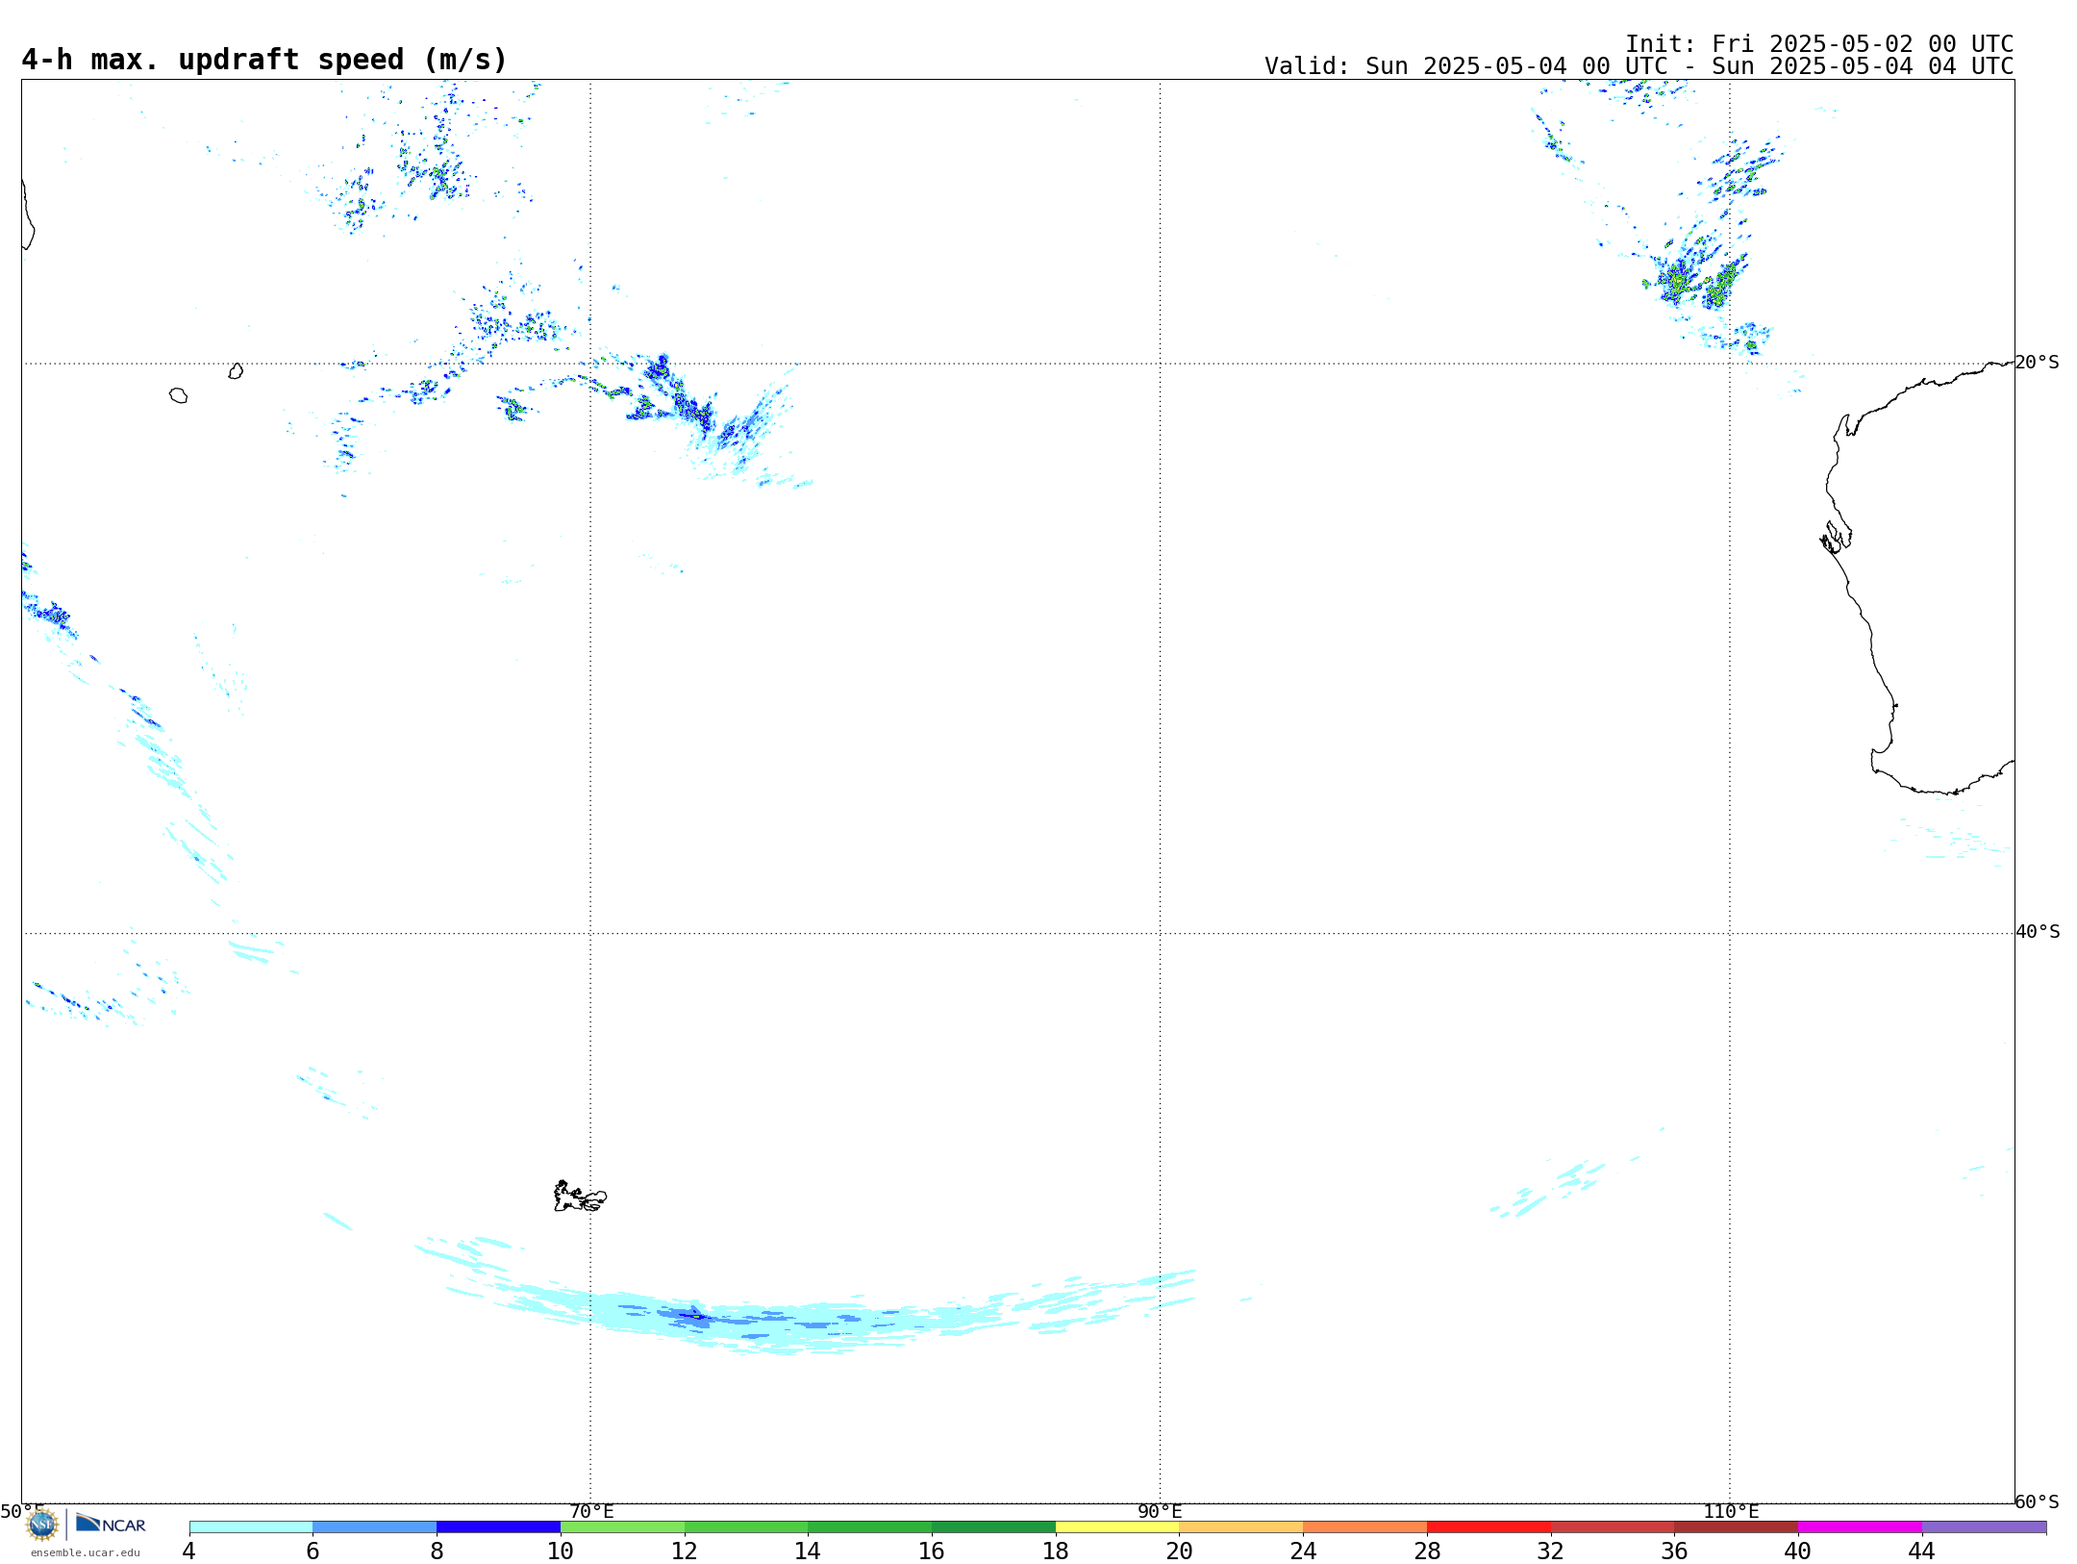Click the bright red 28–32 colorbar swatch
This screenshot has width=2077, height=1564.
(1489, 1526)
